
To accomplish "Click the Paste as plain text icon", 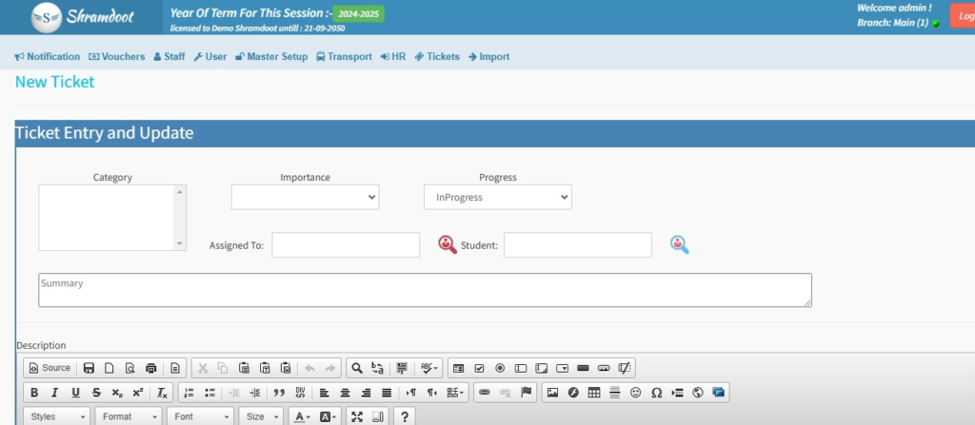I will (x=265, y=368).
